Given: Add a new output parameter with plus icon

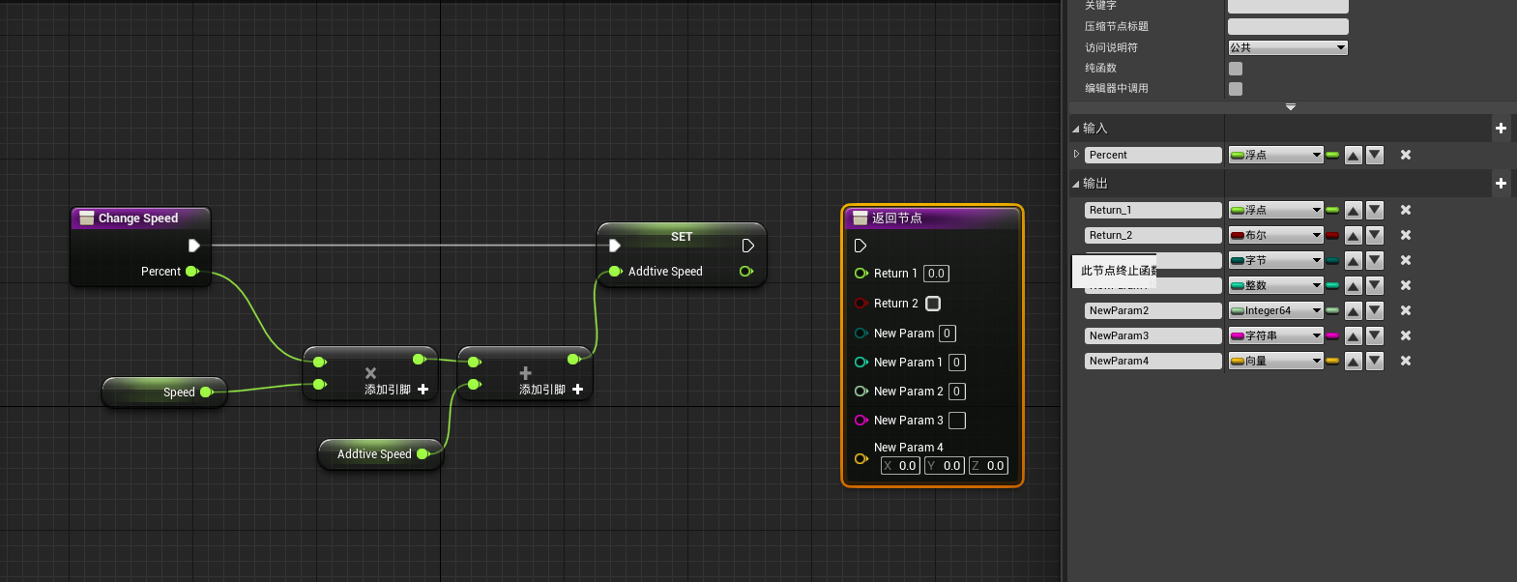Looking at the screenshot, I should tap(1501, 183).
